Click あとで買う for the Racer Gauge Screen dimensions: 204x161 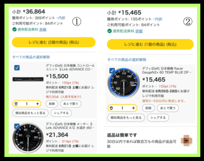168,108
